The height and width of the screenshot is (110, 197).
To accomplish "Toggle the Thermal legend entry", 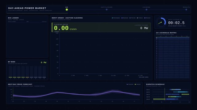I will pyautogui.click(x=132, y=18).
